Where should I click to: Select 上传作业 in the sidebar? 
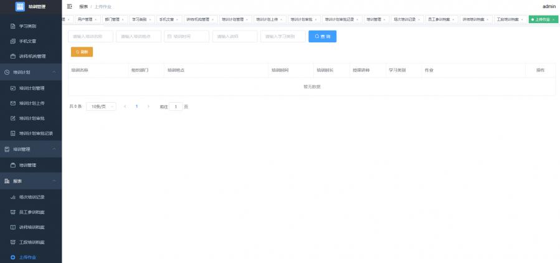click(x=28, y=257)
